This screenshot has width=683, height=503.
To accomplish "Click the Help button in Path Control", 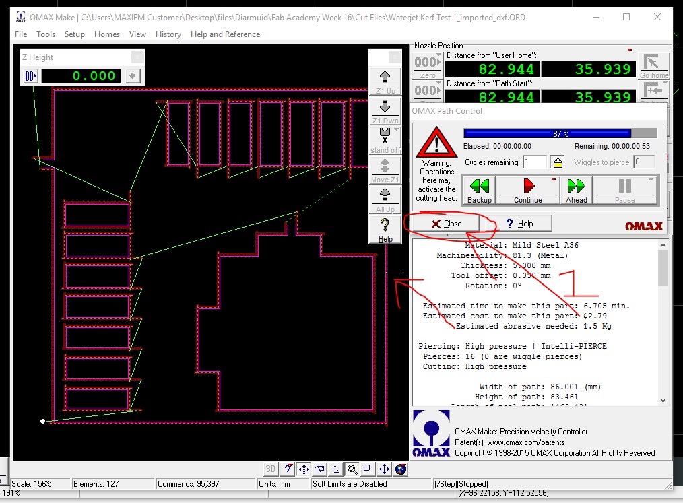I will click(519, 224).
